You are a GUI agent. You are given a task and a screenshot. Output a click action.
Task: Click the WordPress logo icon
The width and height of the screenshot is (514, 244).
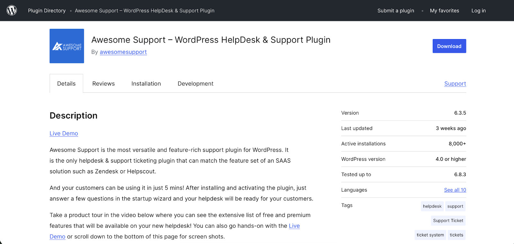pos(12,11)
